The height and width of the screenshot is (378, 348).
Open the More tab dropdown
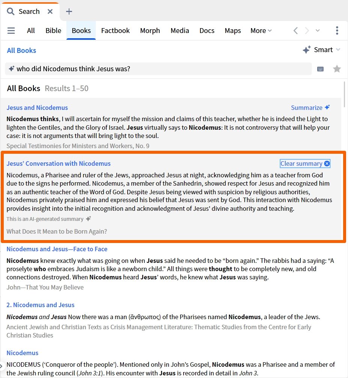[261, 31]
